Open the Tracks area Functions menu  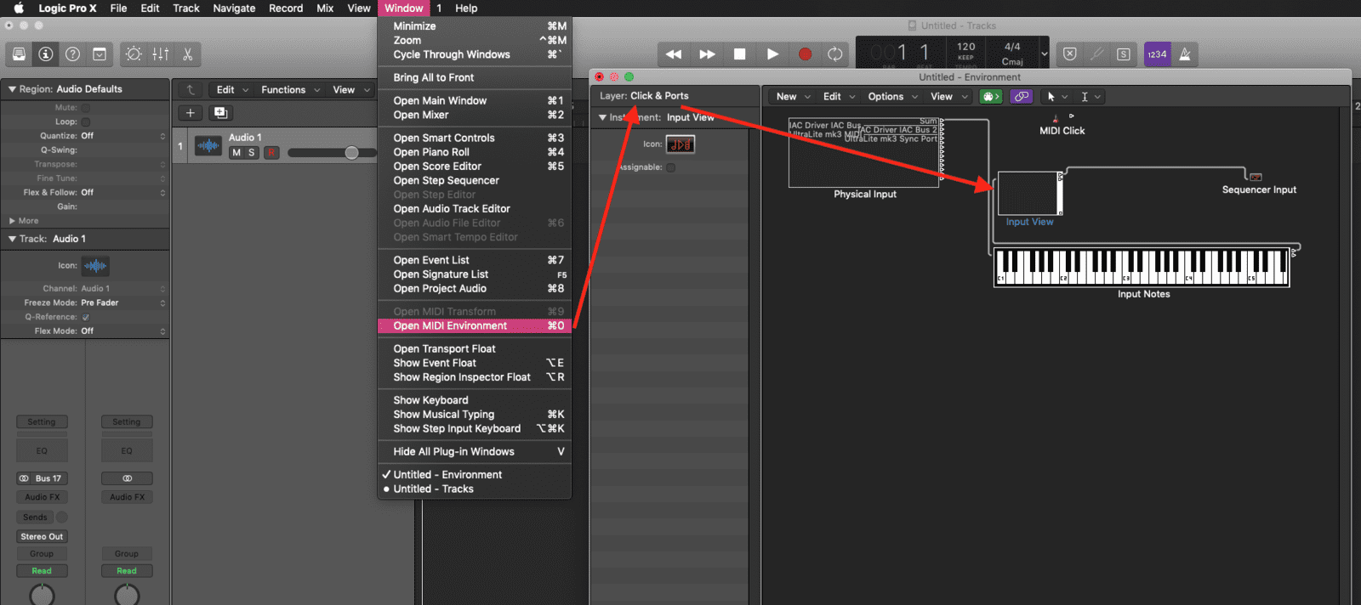click(x=291, y=89)
